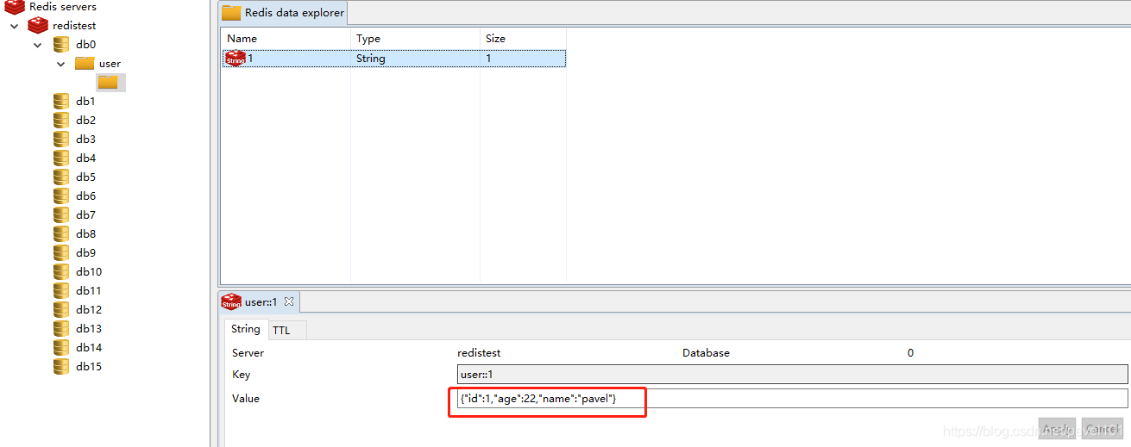Image resolution: width=1131 pixels, height=447 pixels.
Task: Click the Server value redistest
Action: click(x=479, y=353)
